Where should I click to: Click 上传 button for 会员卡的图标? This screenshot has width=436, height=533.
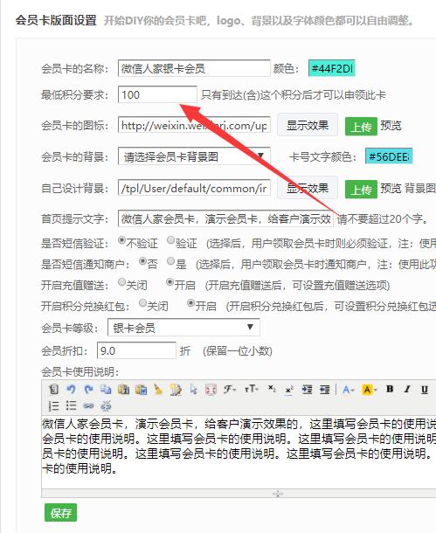click(361, 127)
